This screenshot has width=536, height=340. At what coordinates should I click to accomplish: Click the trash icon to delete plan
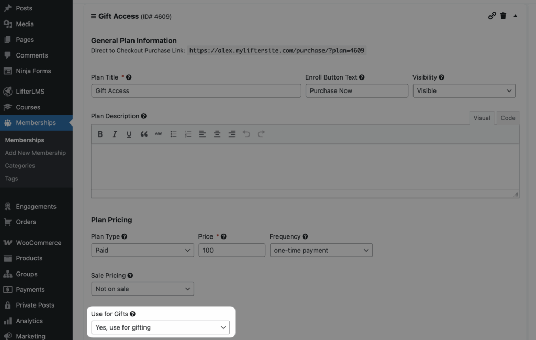tap(503, 16)
